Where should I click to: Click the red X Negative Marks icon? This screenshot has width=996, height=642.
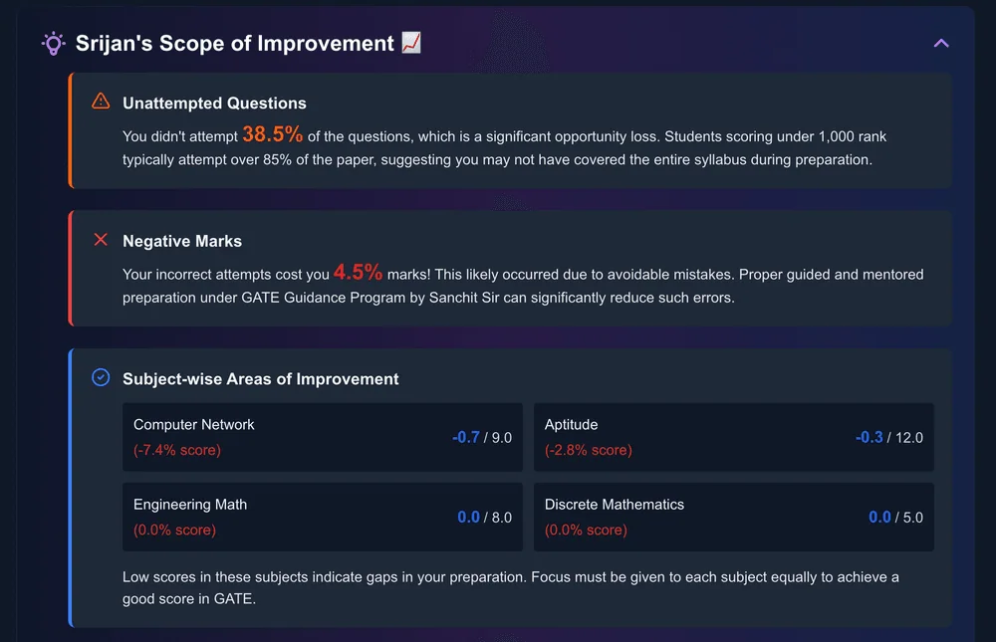tap(101, 240)
